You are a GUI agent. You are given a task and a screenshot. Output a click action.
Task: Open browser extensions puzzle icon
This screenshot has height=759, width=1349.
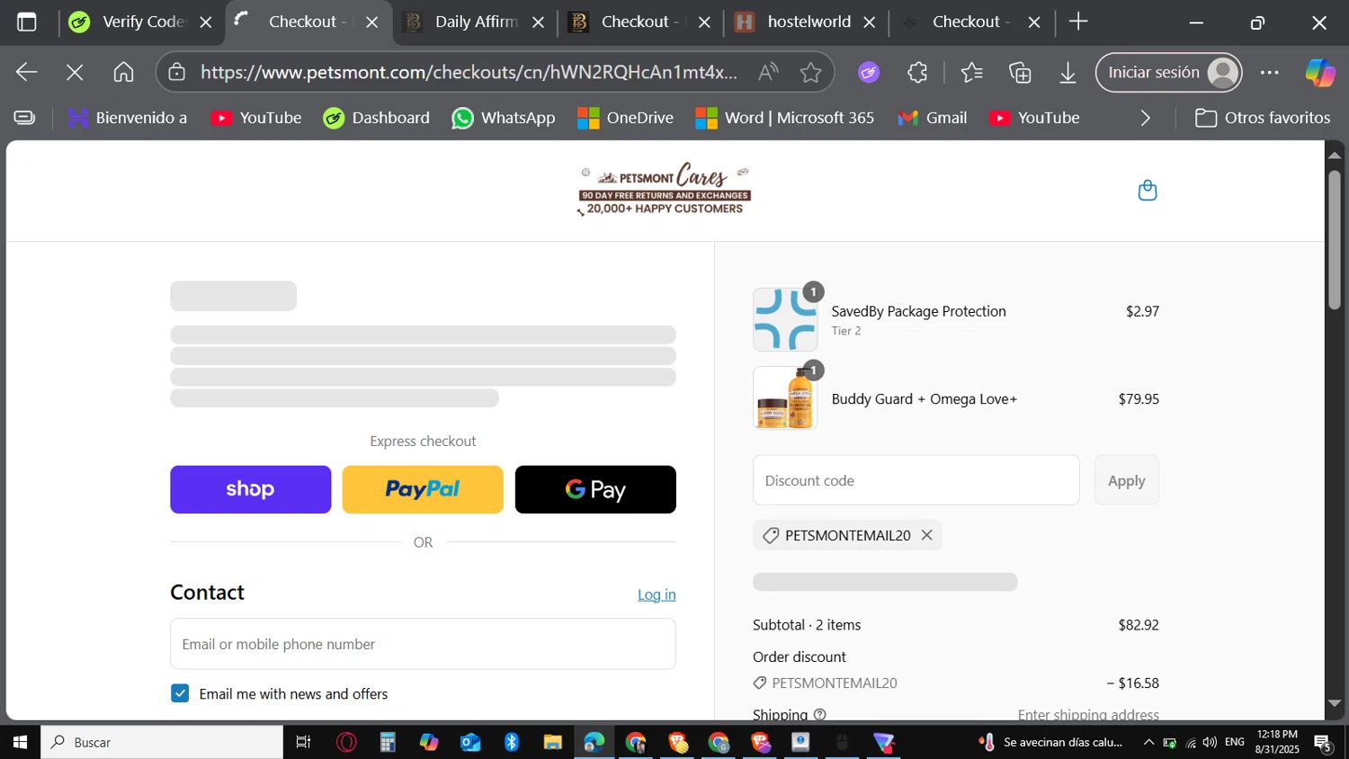point(917,72)
